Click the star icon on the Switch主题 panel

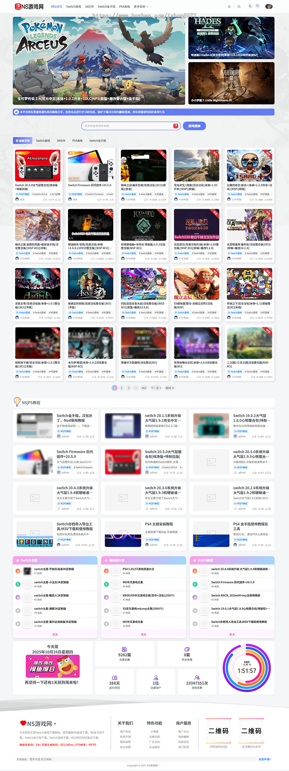(x=17, y=561)
